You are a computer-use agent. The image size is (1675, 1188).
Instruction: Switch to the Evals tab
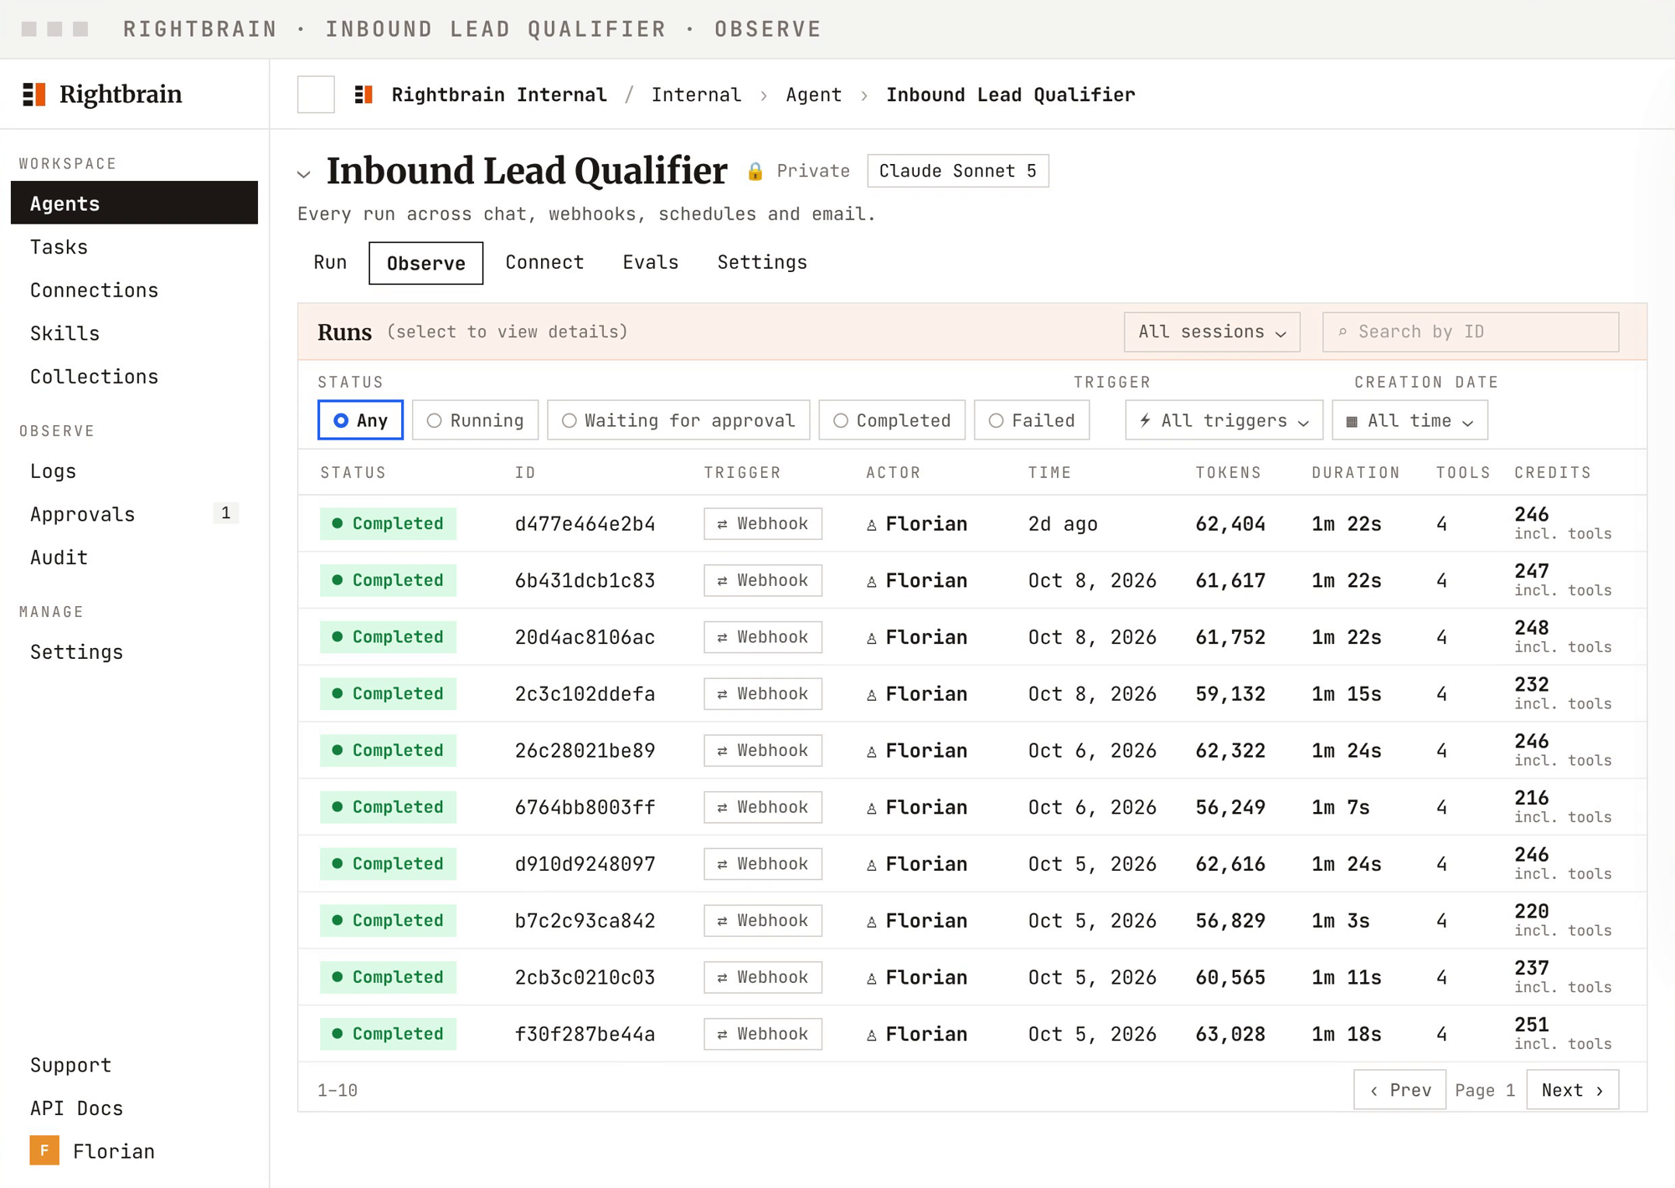(651, 263)
